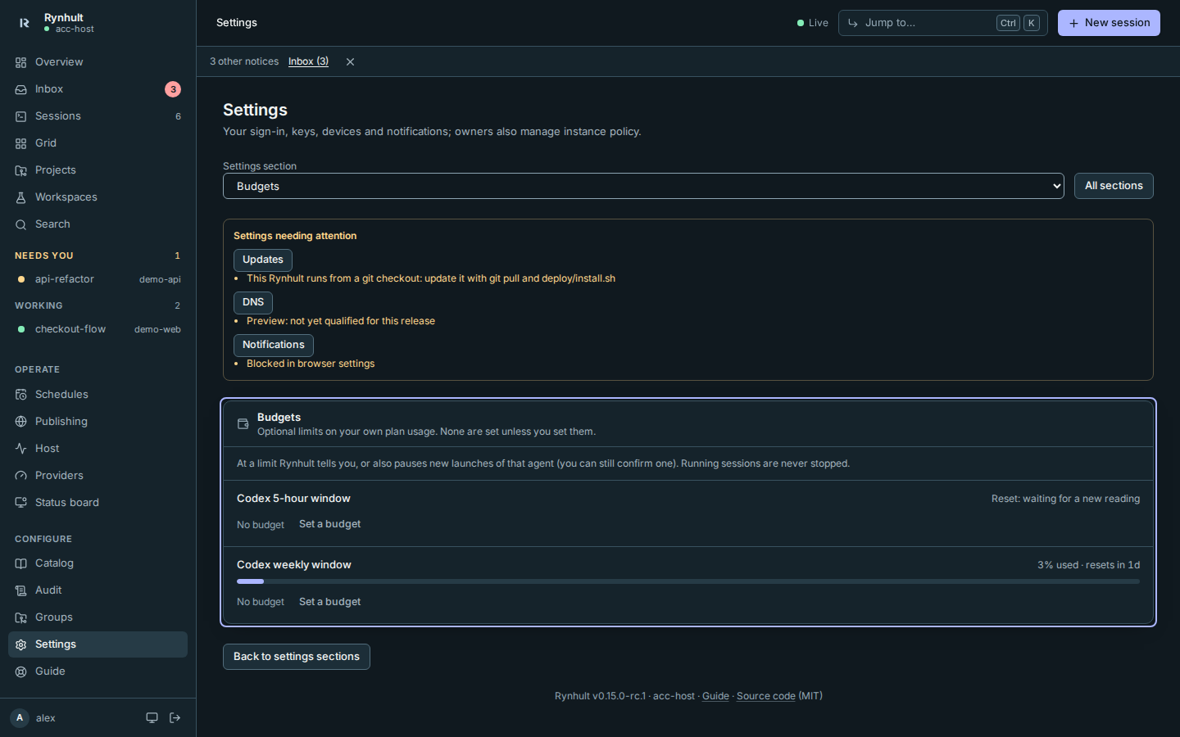1180x737 pixels.
Task: Click the Codex weekly window usage bar
Action: tap(688, 581)
